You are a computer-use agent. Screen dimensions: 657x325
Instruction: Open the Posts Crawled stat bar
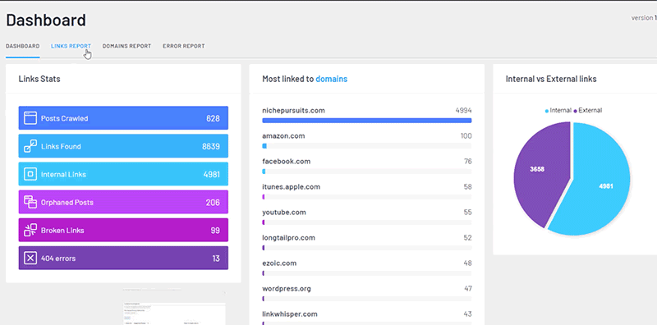click(123, 118)
